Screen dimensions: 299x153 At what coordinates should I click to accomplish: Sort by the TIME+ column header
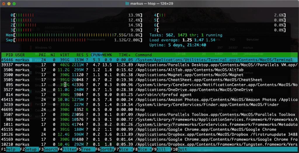tap(125, 55)
